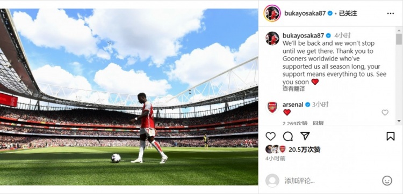Open arsenal username in comments

[x=293, y=105]
